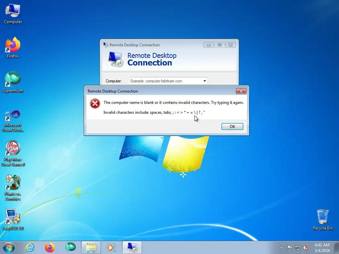Click the Show desktop strip
339x254 pixels.
pos(337,247)
